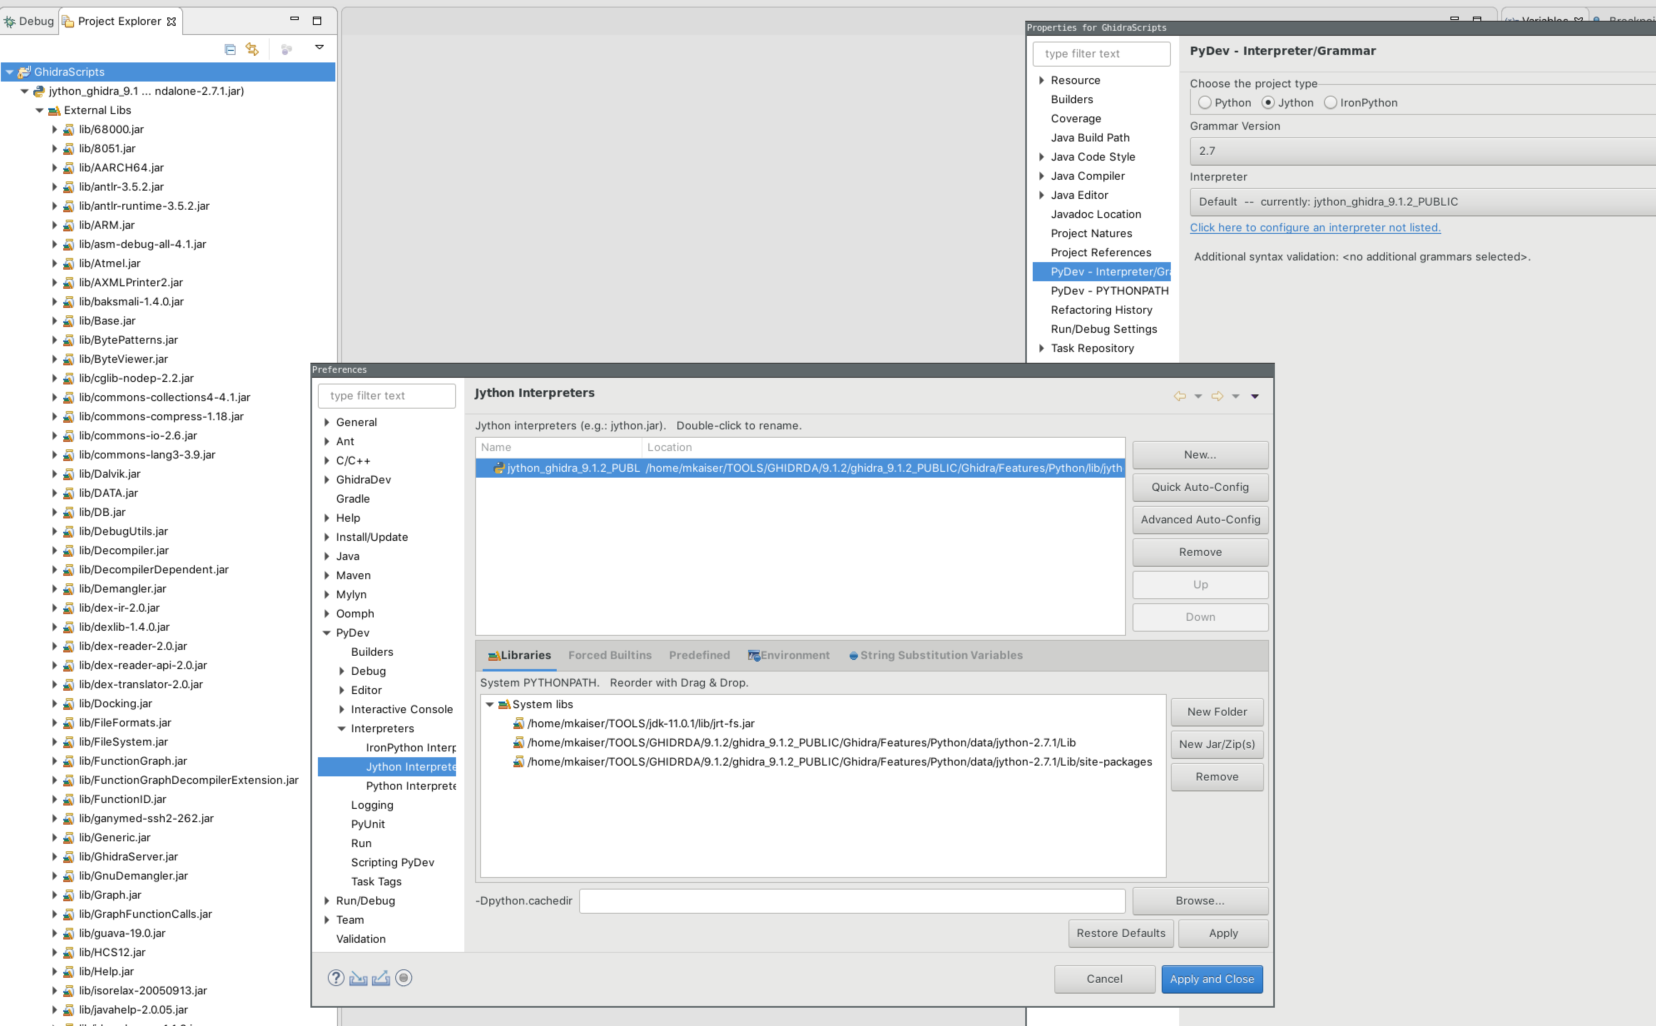Click the export preferences icon

381,978
